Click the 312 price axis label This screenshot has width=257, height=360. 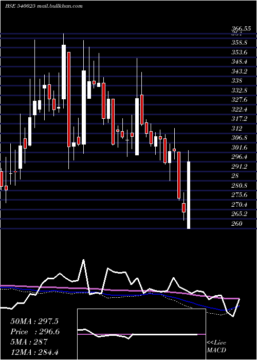tap(236, 129)
